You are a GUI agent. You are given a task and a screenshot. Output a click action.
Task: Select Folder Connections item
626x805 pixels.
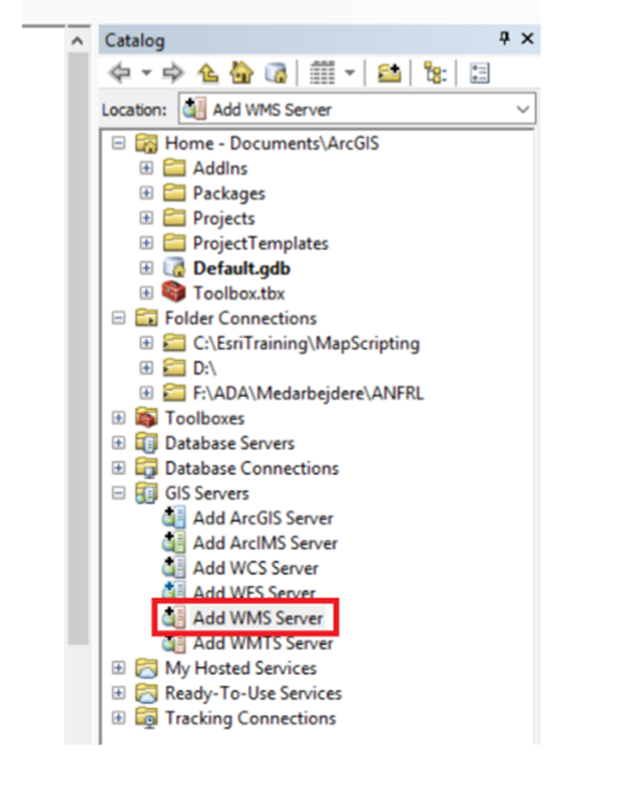pyautogui.click(x=240, y=318)
